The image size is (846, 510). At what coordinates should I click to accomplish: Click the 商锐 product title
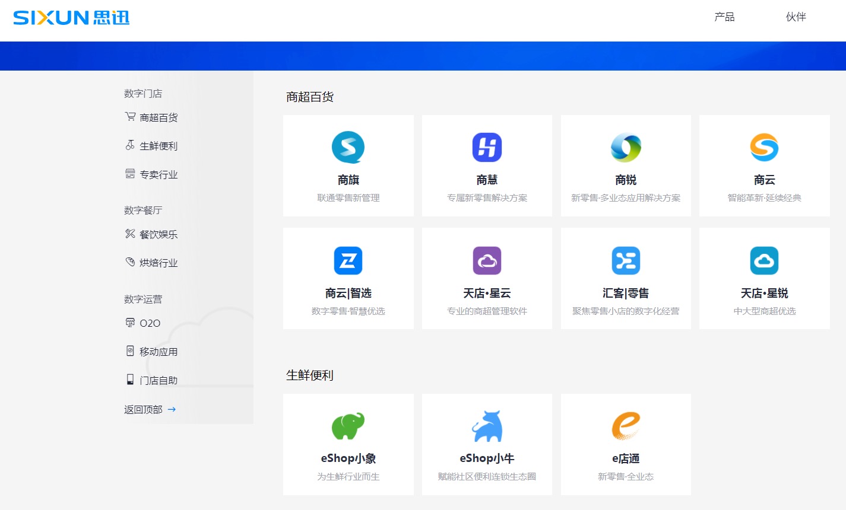[x=626, y=180]
